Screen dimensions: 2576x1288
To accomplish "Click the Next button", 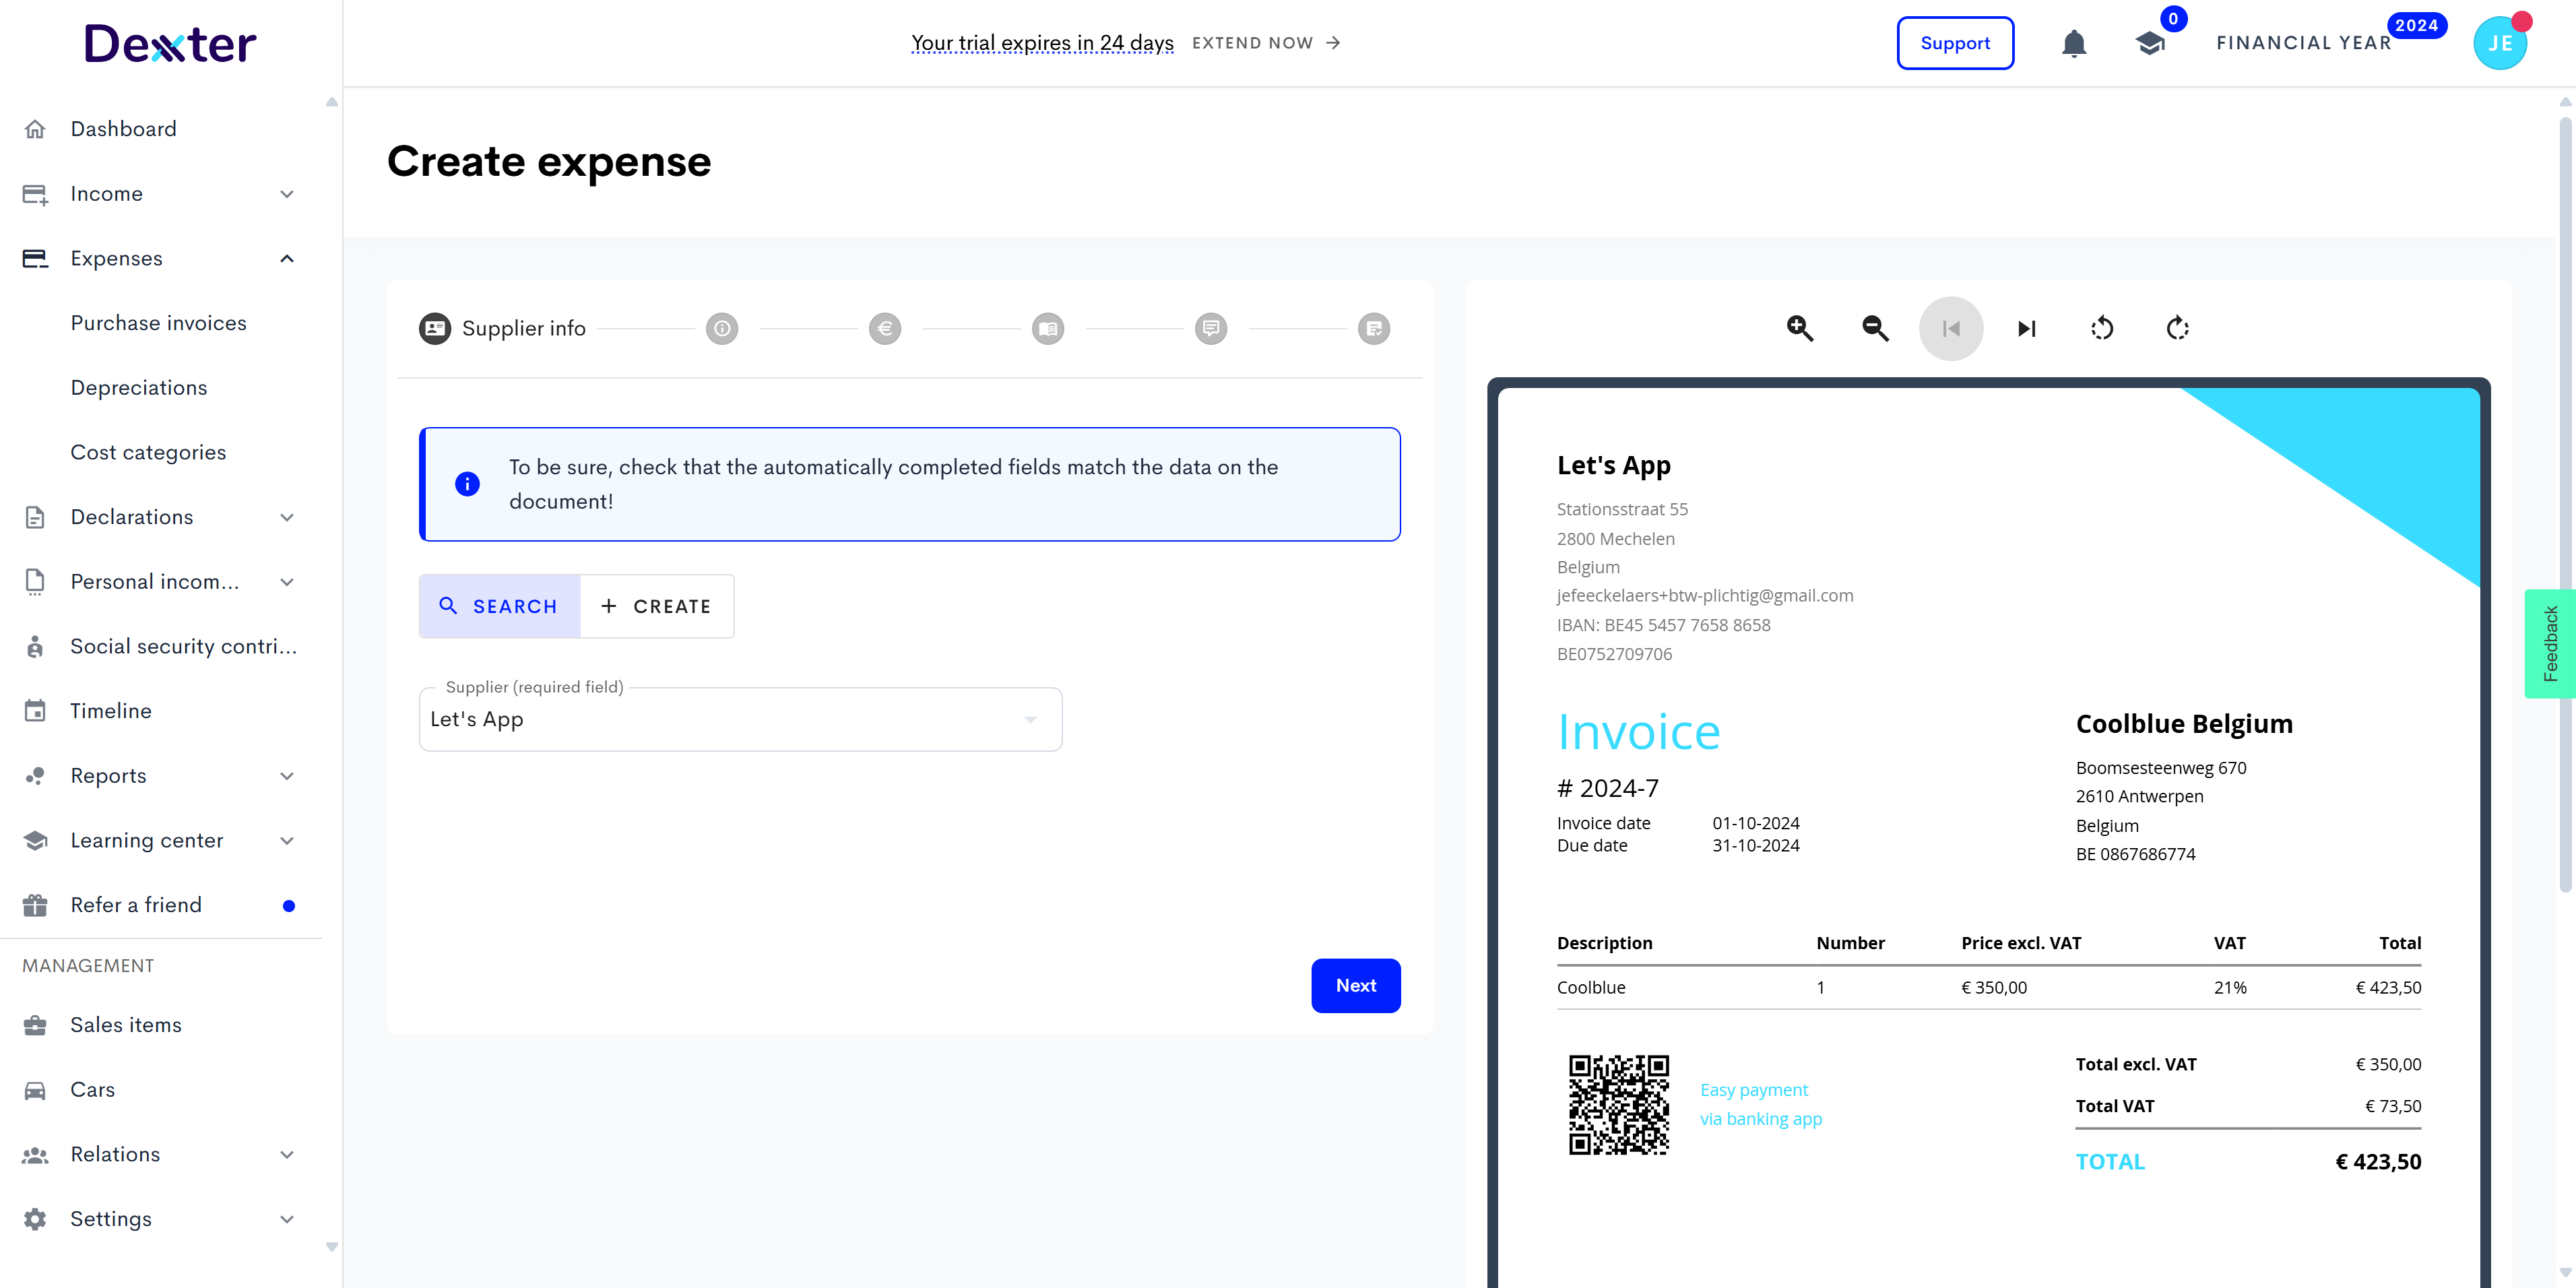I will (x=1355, y=985).
